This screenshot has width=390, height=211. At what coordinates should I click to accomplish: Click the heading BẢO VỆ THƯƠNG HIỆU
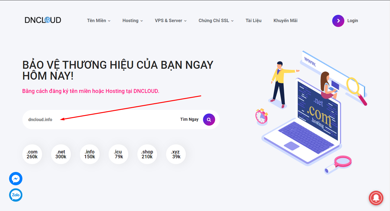click(118, 70)
